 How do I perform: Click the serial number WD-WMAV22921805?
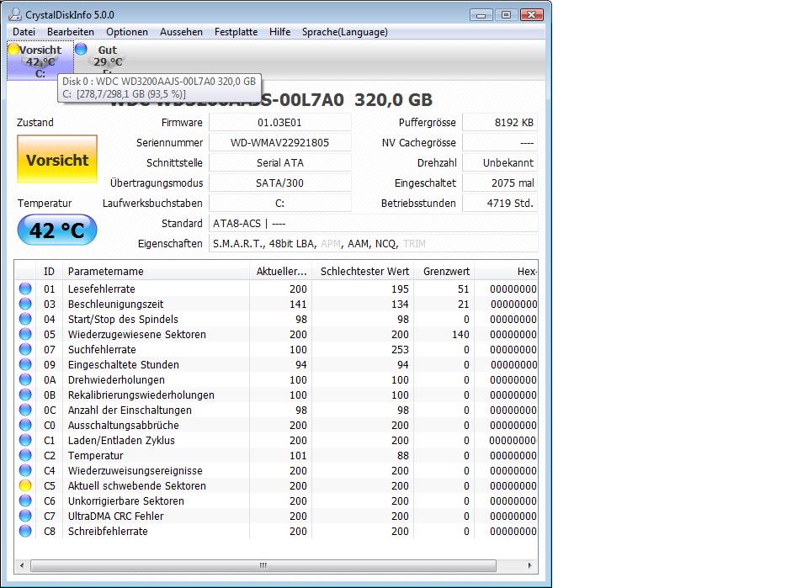pos(279,143)
